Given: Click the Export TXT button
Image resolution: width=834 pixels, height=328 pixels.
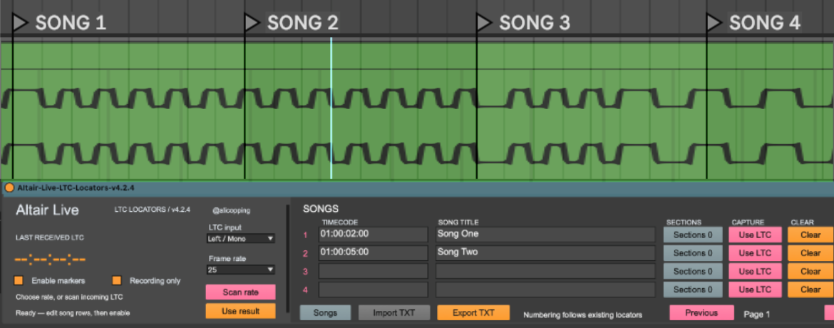Looking at the screenshot, I should [473, 312].
